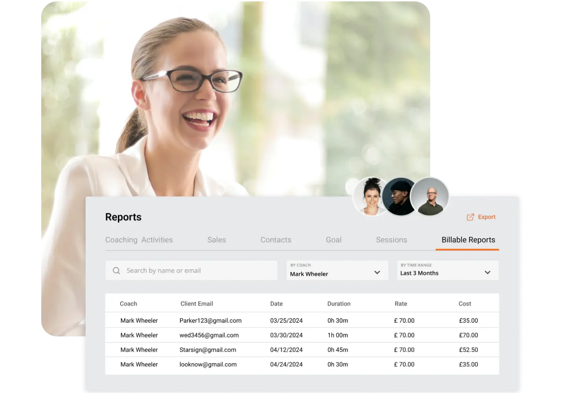Screen dimensions: 566x393
Task: Click the Coach column header
Action: (129, 304)
